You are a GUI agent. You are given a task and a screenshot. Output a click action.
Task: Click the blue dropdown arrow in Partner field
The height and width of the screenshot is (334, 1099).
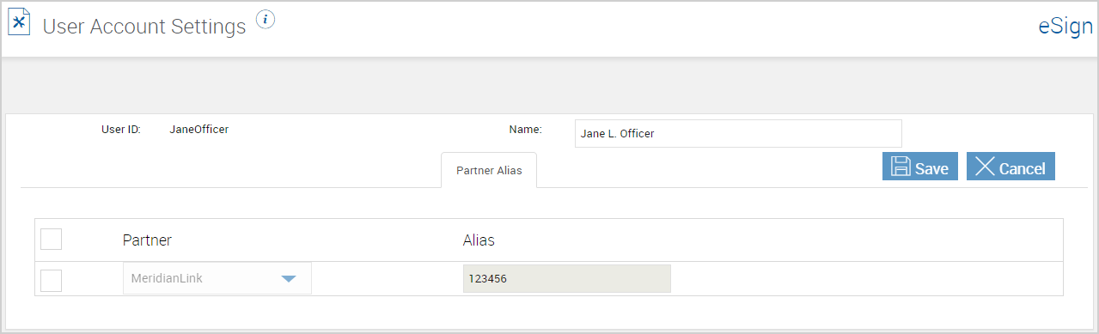pyautogui.click(x=289, y=279)
